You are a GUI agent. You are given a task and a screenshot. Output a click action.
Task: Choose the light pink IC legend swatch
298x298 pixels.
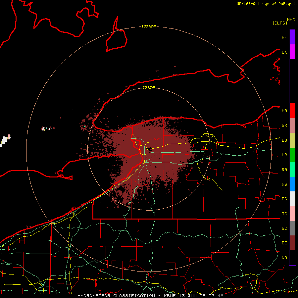pyautogui.click(x=292, y=214)
